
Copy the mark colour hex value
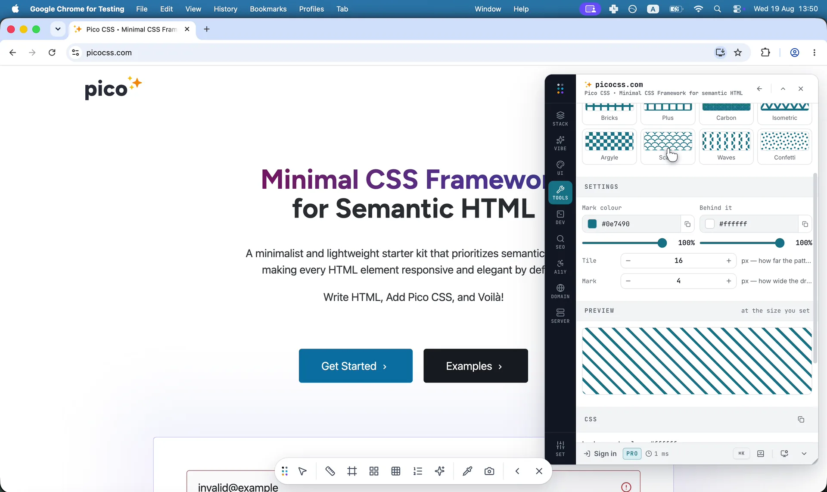pyautogui.click(x=687, y=224)
